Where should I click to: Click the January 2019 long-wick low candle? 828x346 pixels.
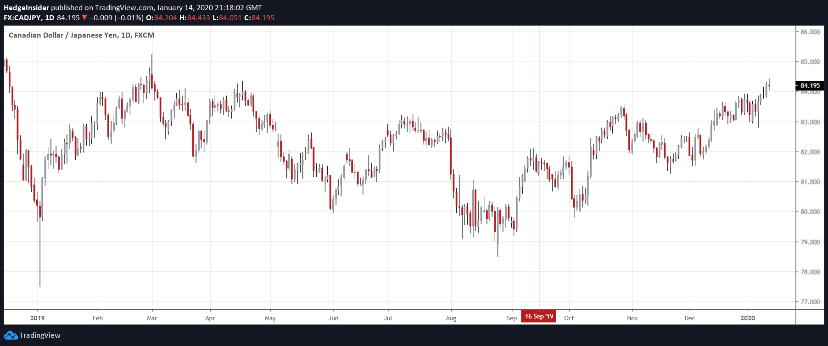tap(40, 243)
